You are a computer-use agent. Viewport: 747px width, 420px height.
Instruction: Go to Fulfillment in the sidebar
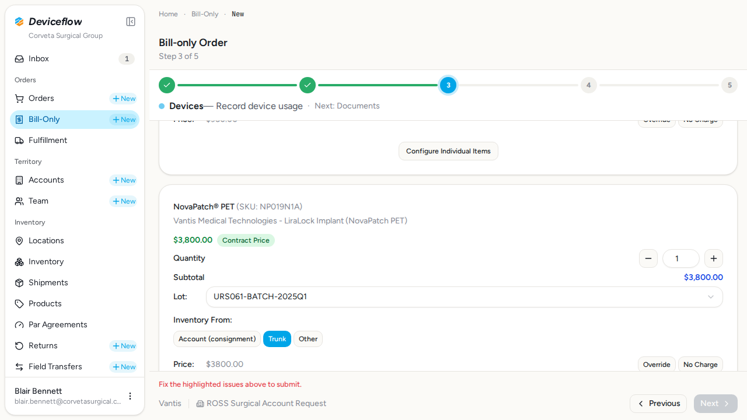(75, 141)
